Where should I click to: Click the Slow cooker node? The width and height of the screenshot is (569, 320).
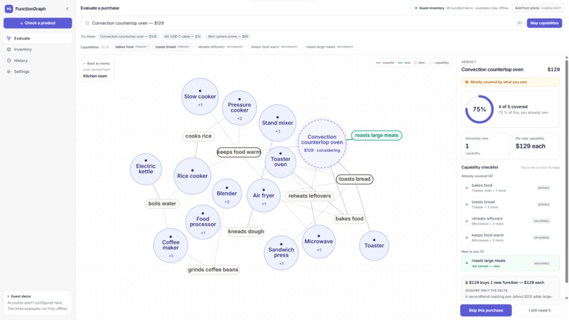coord(200,97)
